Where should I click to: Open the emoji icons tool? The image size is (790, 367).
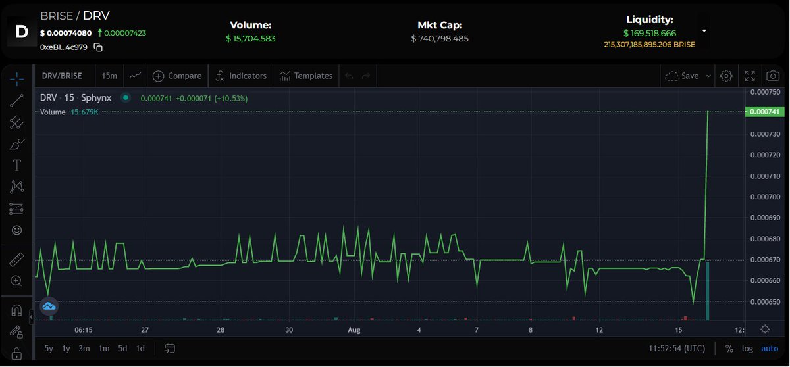point(17,231)
